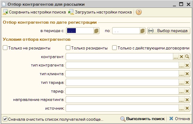
Task: Click into the 'тариф' input field
Action: [x=122, y=91]
